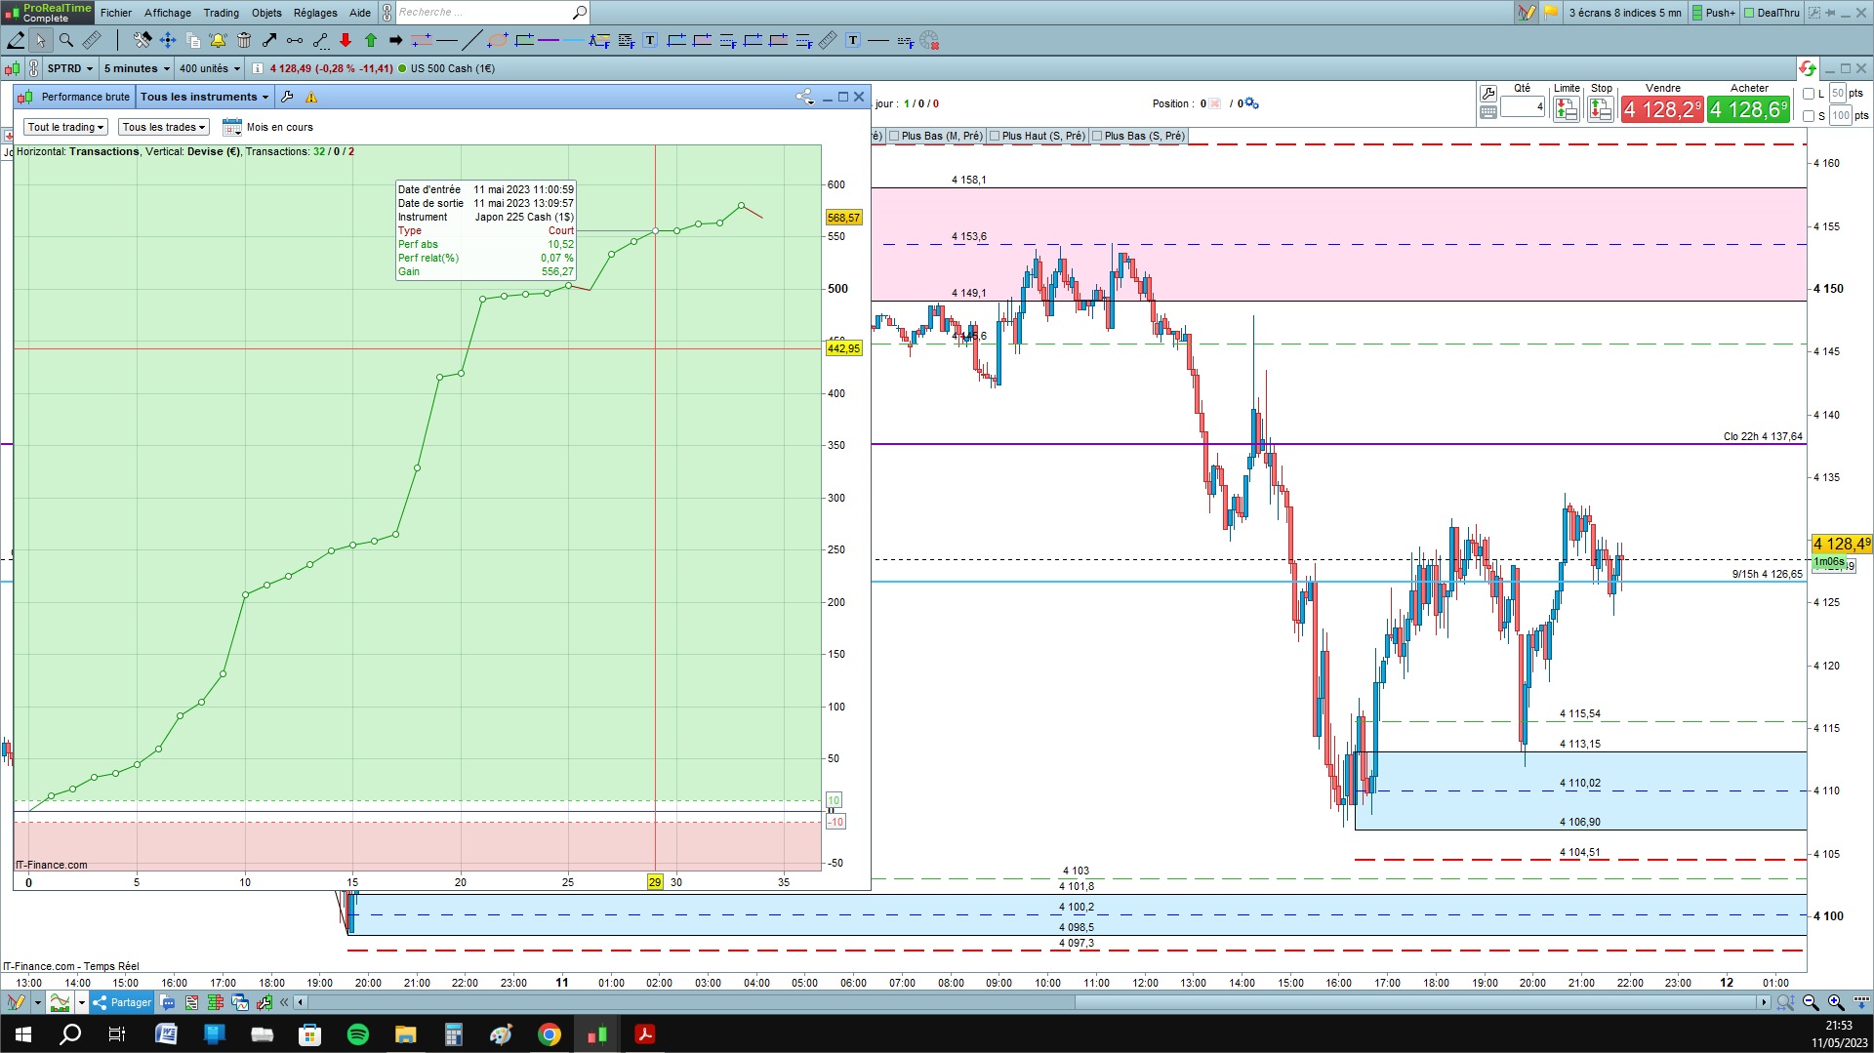Image resolution: width=1874 pixels, height=1053 pixels.
Task: Open the Stop order ticket icon
Action: (x=1601, y=110)
